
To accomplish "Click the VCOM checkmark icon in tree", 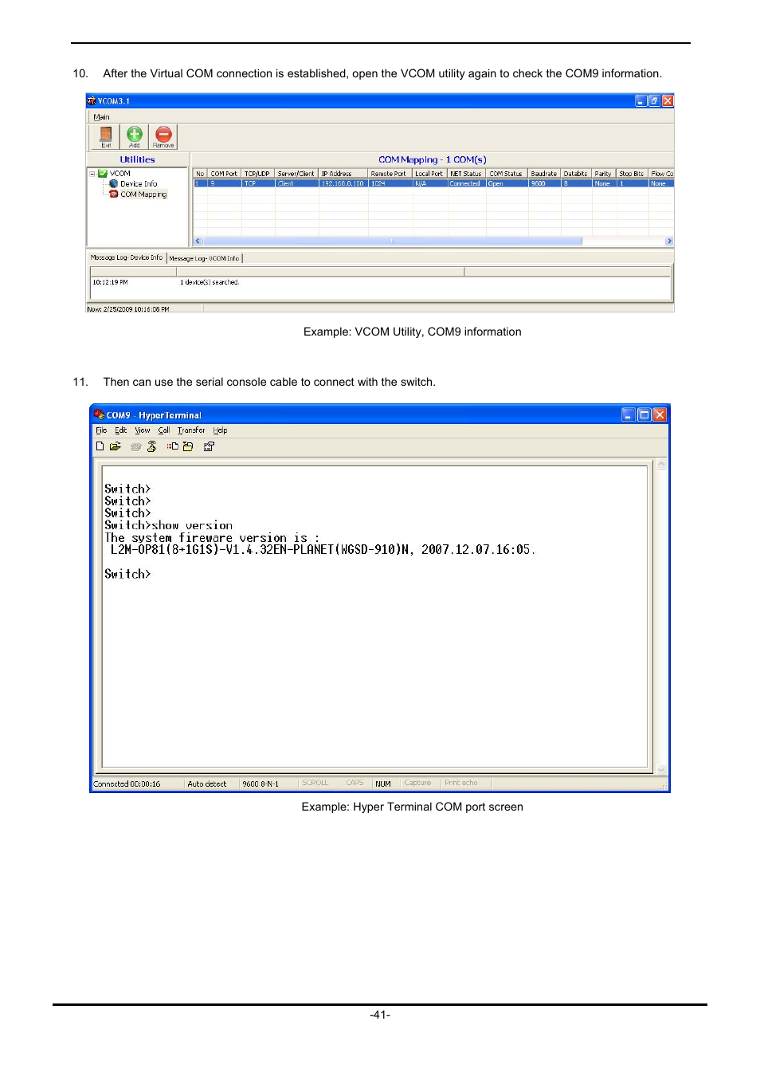I will click(103, 173).
